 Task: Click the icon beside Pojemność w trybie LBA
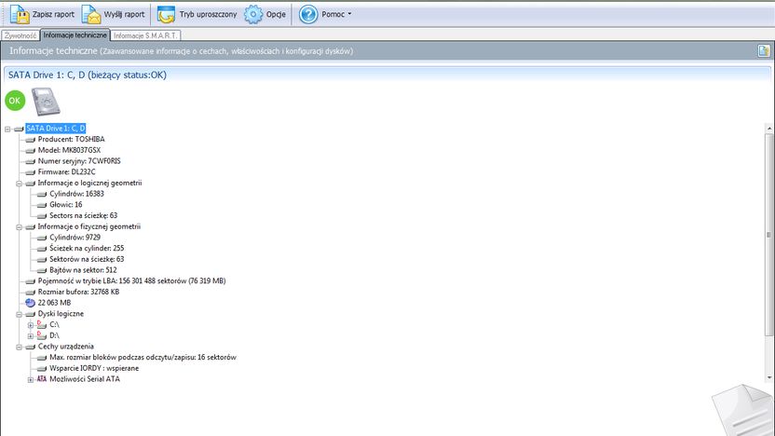point(30,281)
